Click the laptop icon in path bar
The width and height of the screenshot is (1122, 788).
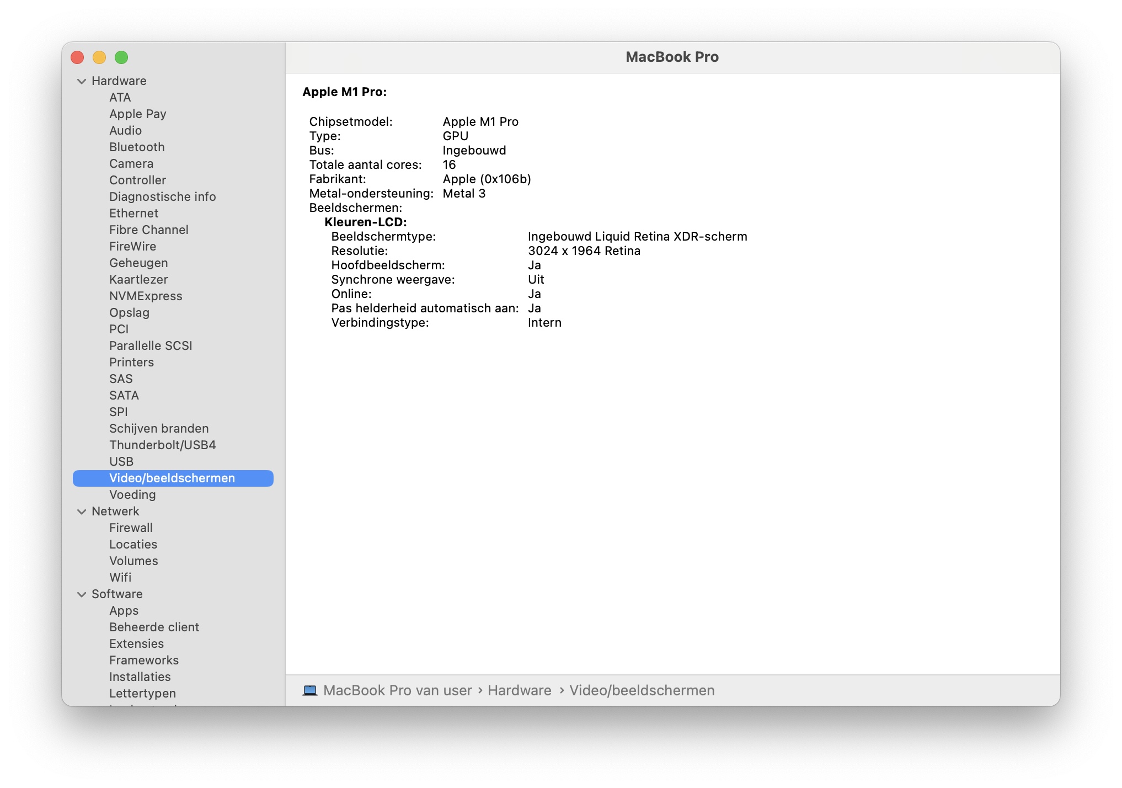click(310, 690)
